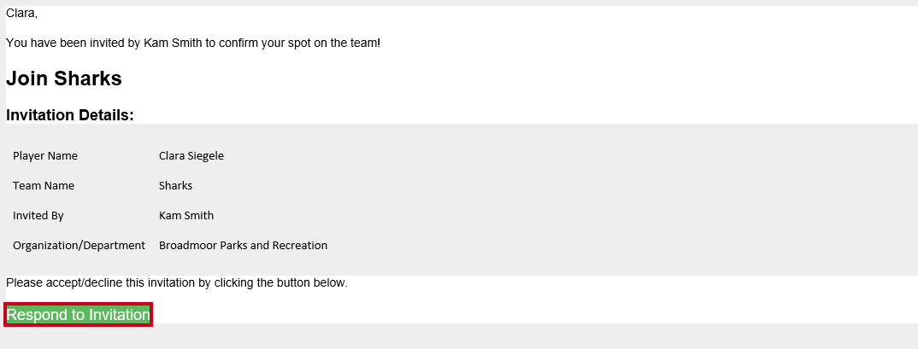Select the Organization/Department label
Image resolution: width=918 pixels, height=349 pixels.
(x=79, y=246)
